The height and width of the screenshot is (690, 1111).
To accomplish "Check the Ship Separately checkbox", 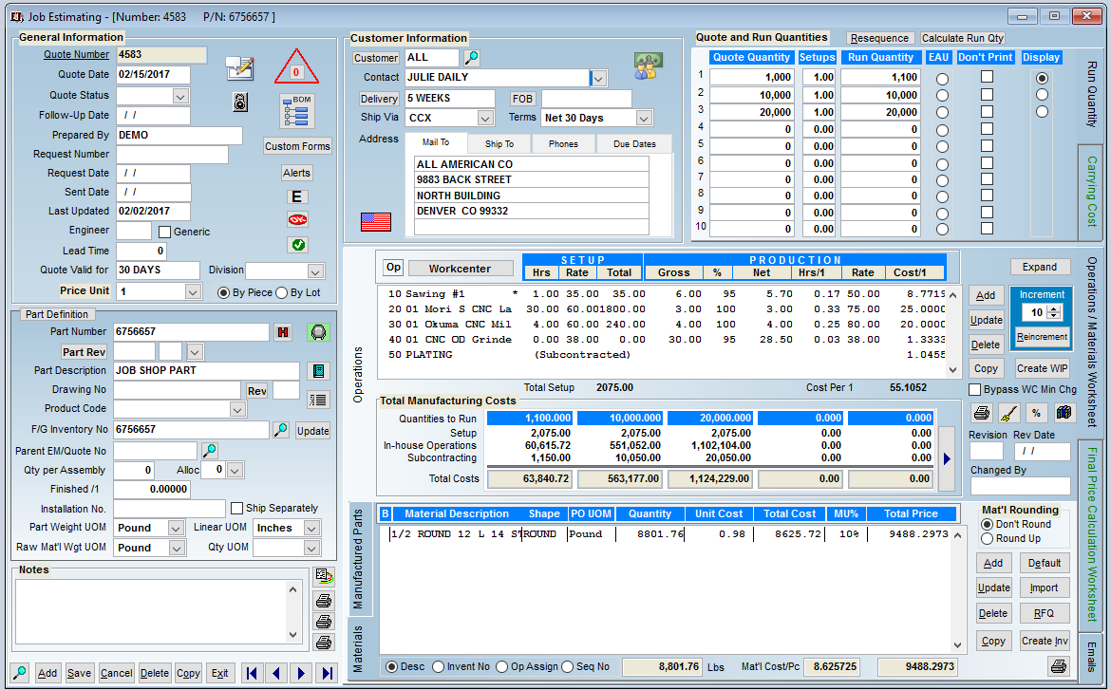I will pos(237,508).
